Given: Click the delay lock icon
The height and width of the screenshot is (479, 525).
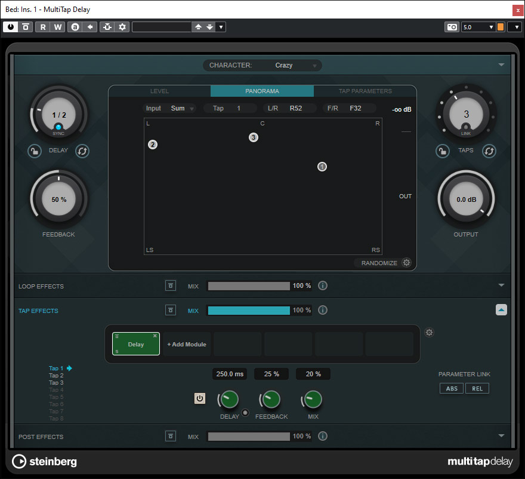Looking at the screenshot, I should pyautogui.click(x=35, y=151).
